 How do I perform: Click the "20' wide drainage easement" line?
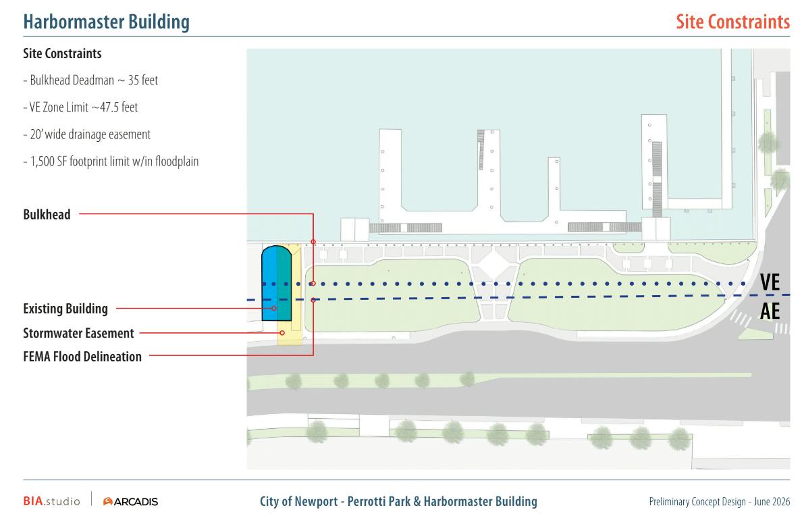[87, 134]
